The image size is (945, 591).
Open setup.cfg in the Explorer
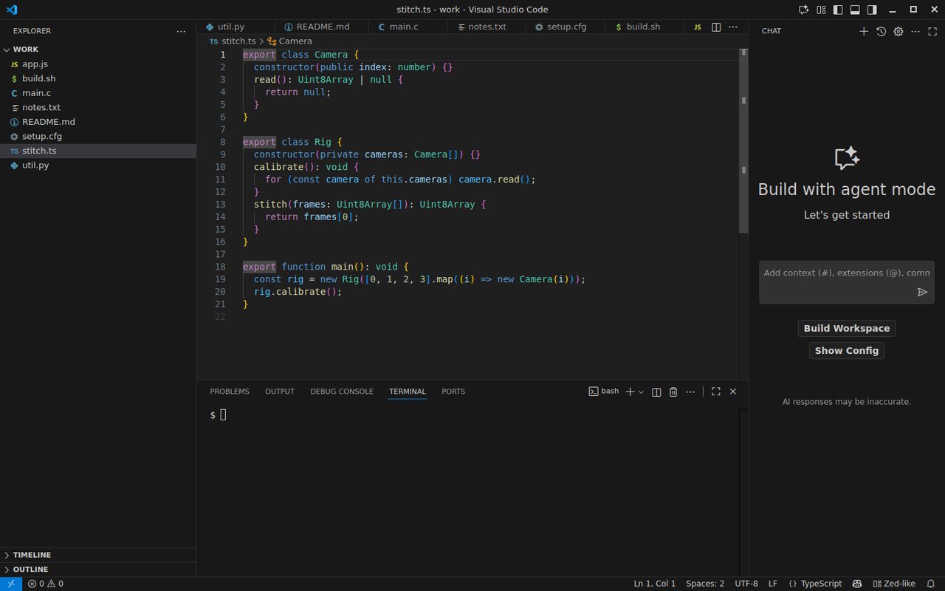tap(98, 137)
